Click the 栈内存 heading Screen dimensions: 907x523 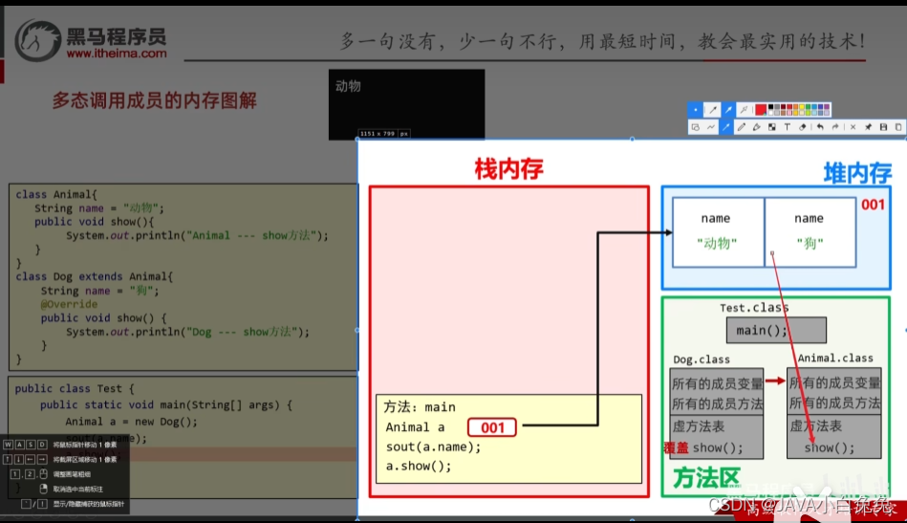pos(508,169)
